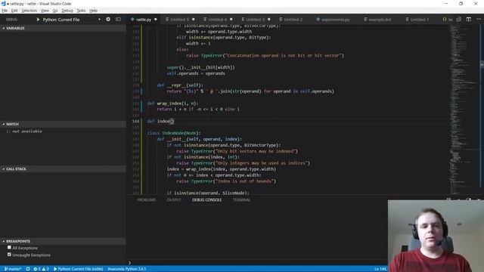484x272 pixels.
Task: Toggle the Uncaught Exceptions breakpoint checkbox
Action: 9,255
